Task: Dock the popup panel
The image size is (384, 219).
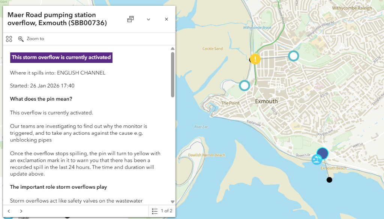Action: pyautogui.click(x=130, y=19)
